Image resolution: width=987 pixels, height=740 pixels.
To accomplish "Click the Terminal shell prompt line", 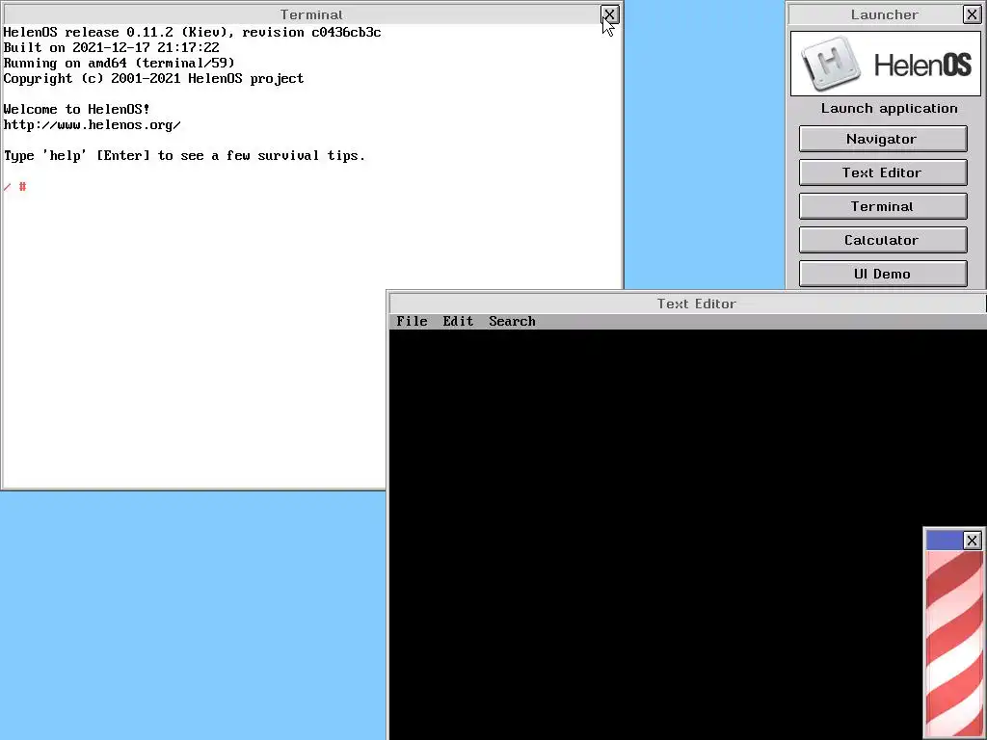I will (x=15, y=187).
